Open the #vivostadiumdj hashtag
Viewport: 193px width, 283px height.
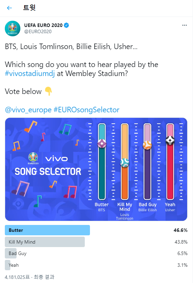pyautogui.click(x=30, y=74)
